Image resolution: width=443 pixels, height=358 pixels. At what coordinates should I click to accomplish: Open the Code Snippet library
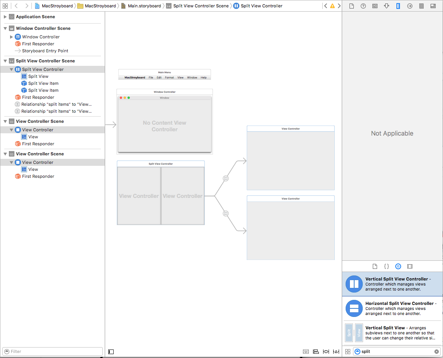(x=386, y=266)
